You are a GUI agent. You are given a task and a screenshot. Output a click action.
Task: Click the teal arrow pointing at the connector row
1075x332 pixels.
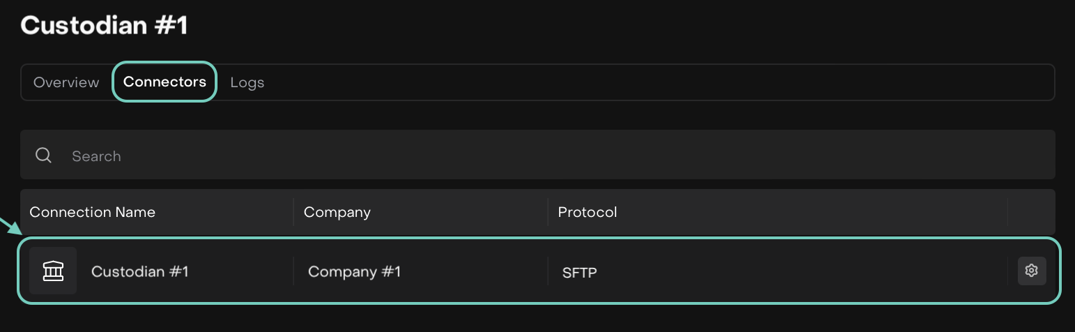10,225
